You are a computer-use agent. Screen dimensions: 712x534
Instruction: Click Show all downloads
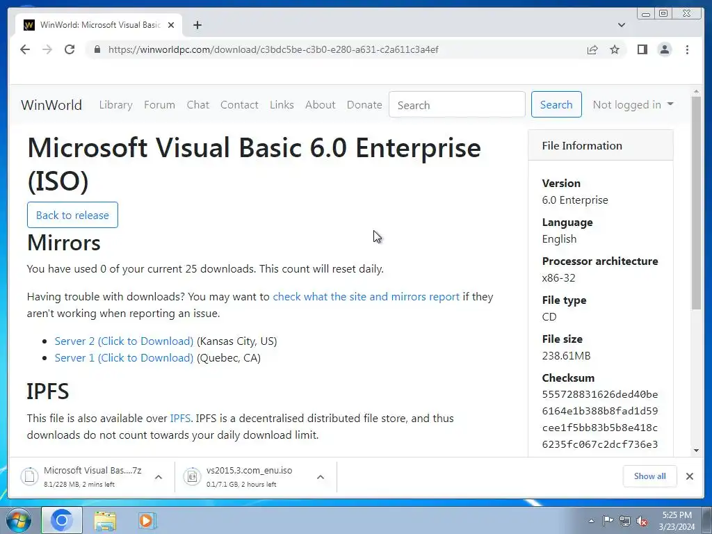pyautogui.click(x=650, y=476)
